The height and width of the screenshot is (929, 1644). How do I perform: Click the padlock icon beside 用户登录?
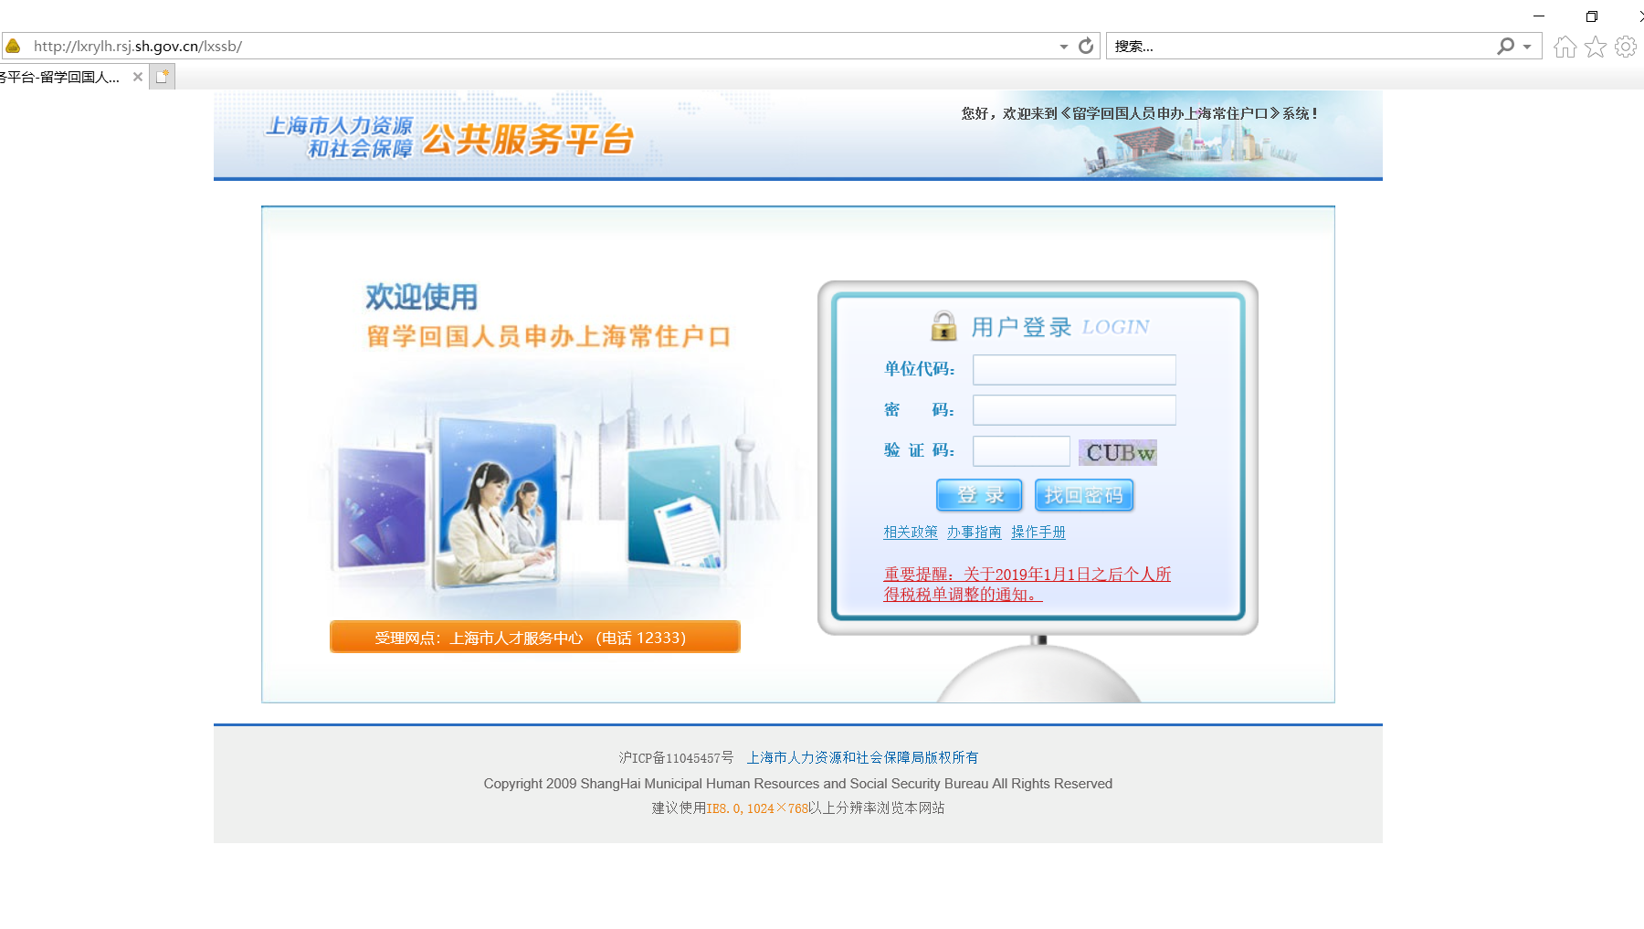943,325
